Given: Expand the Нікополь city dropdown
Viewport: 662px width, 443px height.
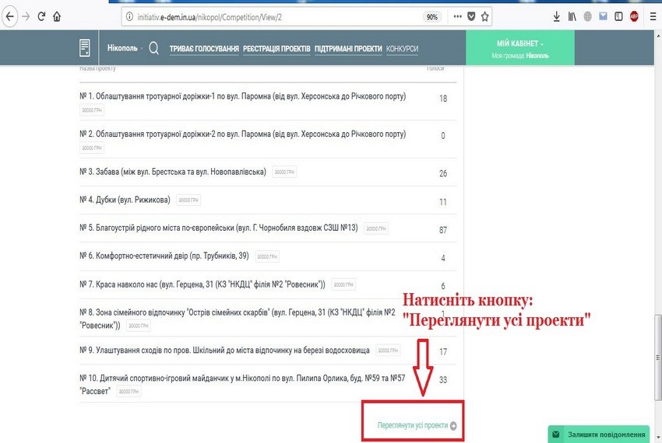Looking at the screenshot, I should pyautogui.click(x=125, y=48).
